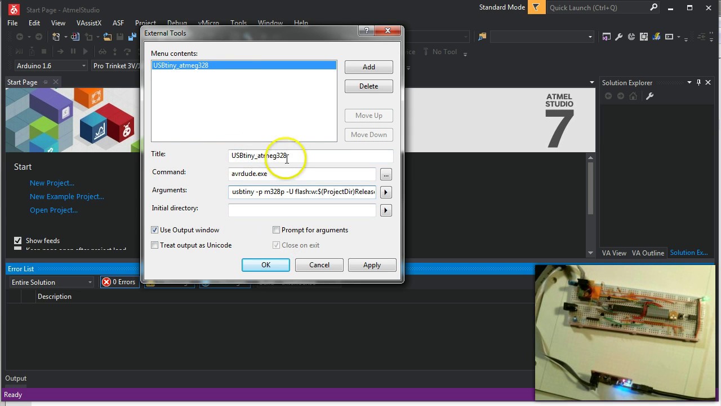Screen dimensions: 721x406
Task: Expand the Initial directory macro arrow button
Action: 386,210
